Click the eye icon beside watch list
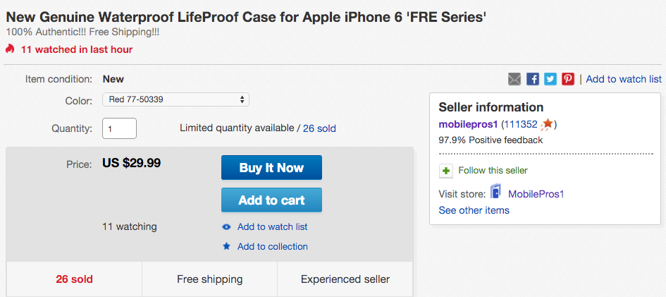 coord(226,227)
